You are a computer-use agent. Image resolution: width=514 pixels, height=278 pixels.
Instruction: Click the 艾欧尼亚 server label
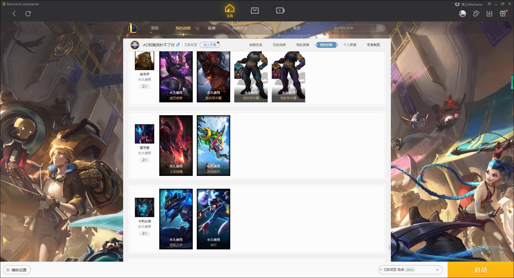191,45
